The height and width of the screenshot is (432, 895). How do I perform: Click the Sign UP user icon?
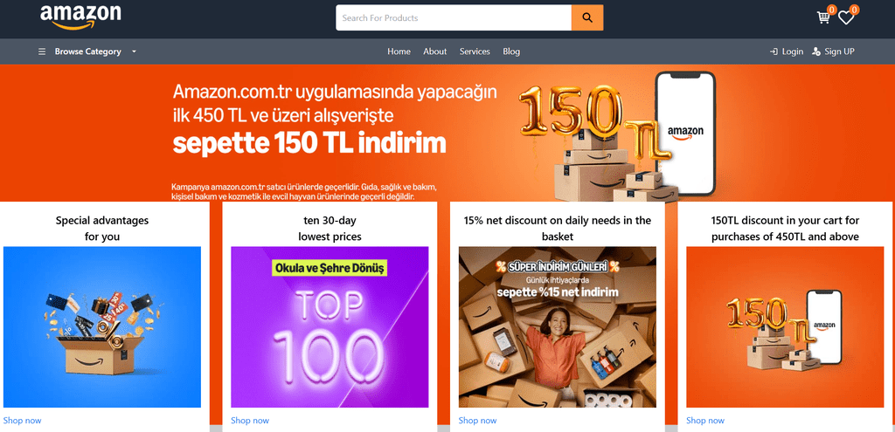pyautogui.click(x=816, y=51)
